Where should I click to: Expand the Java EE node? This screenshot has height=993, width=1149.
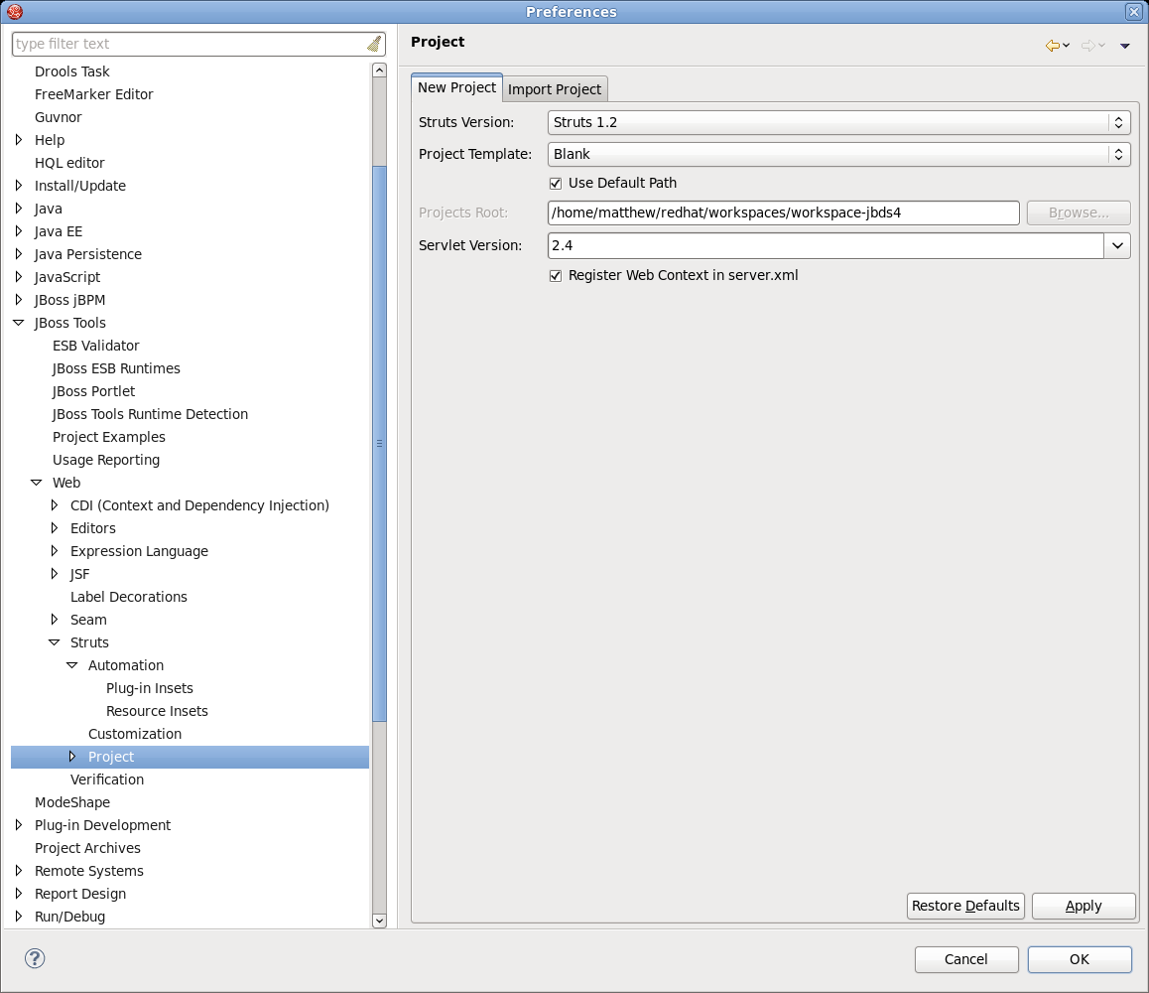click(x=19, y=231)
